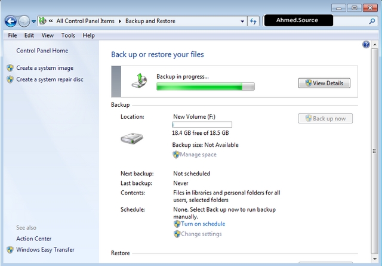Expand breadcrumb arrow after All Control Panel Items

[x=120, y=21]
